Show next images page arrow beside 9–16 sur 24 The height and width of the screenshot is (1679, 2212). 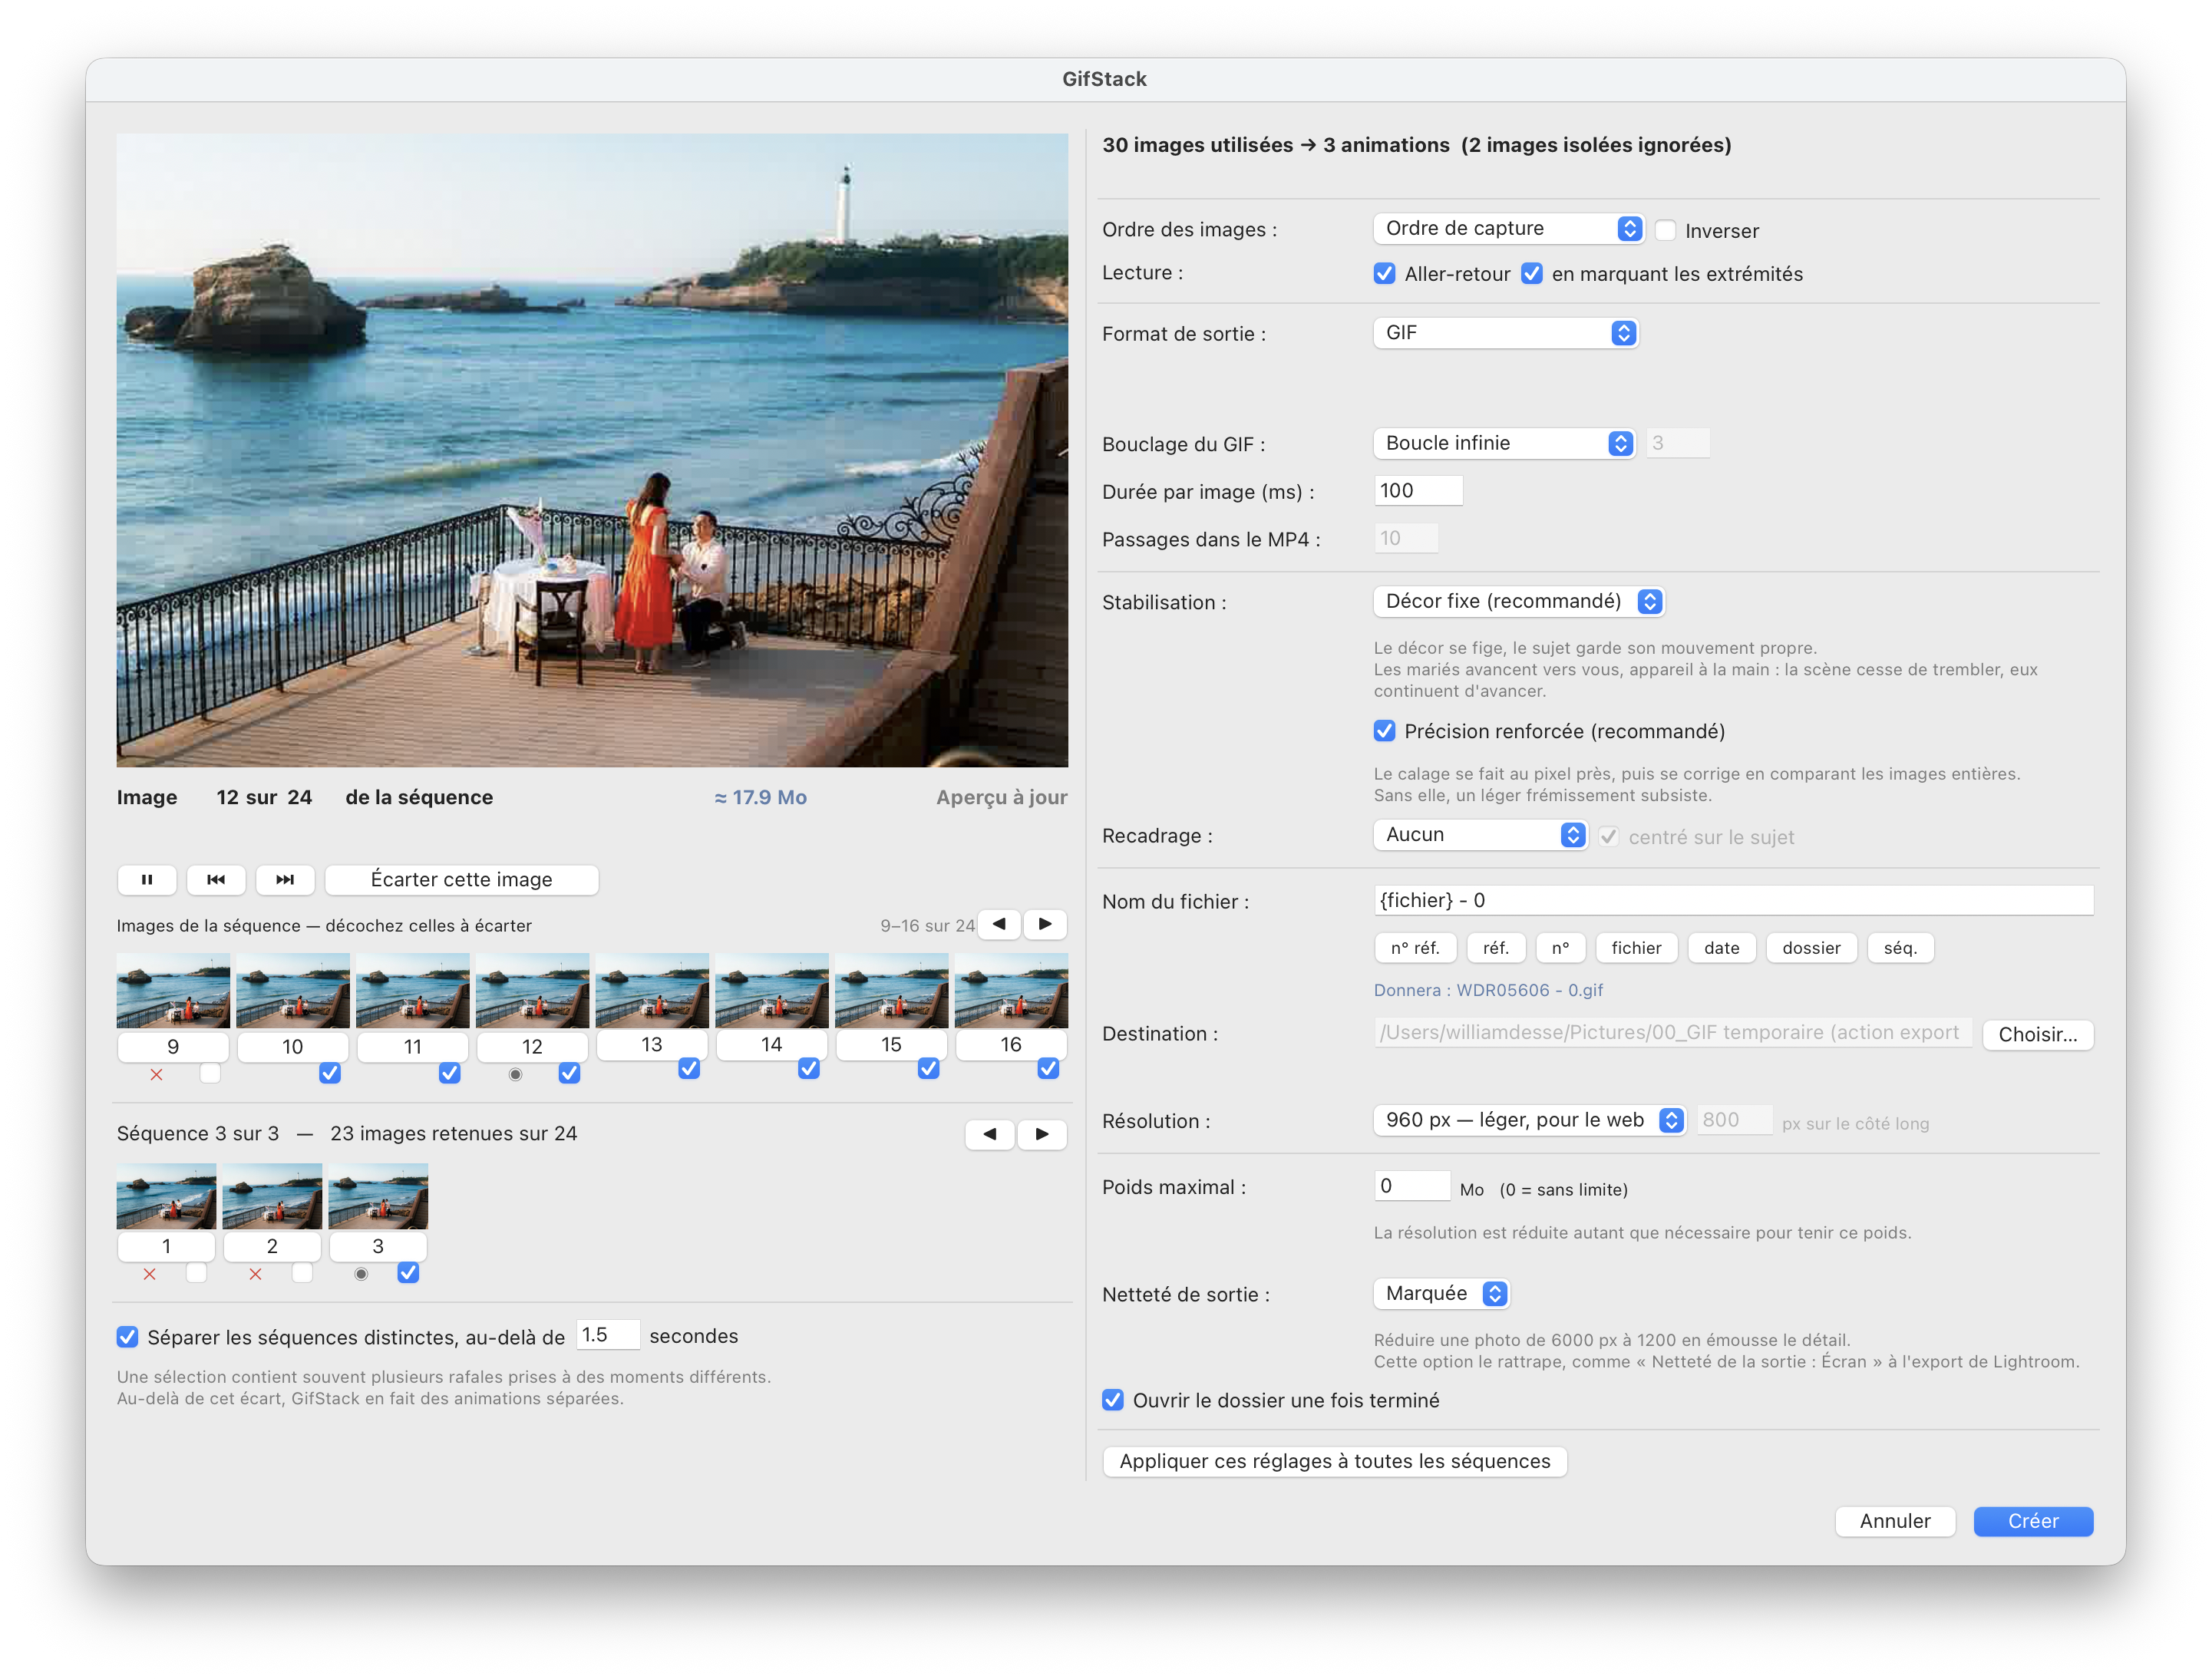pos(1045,924)
